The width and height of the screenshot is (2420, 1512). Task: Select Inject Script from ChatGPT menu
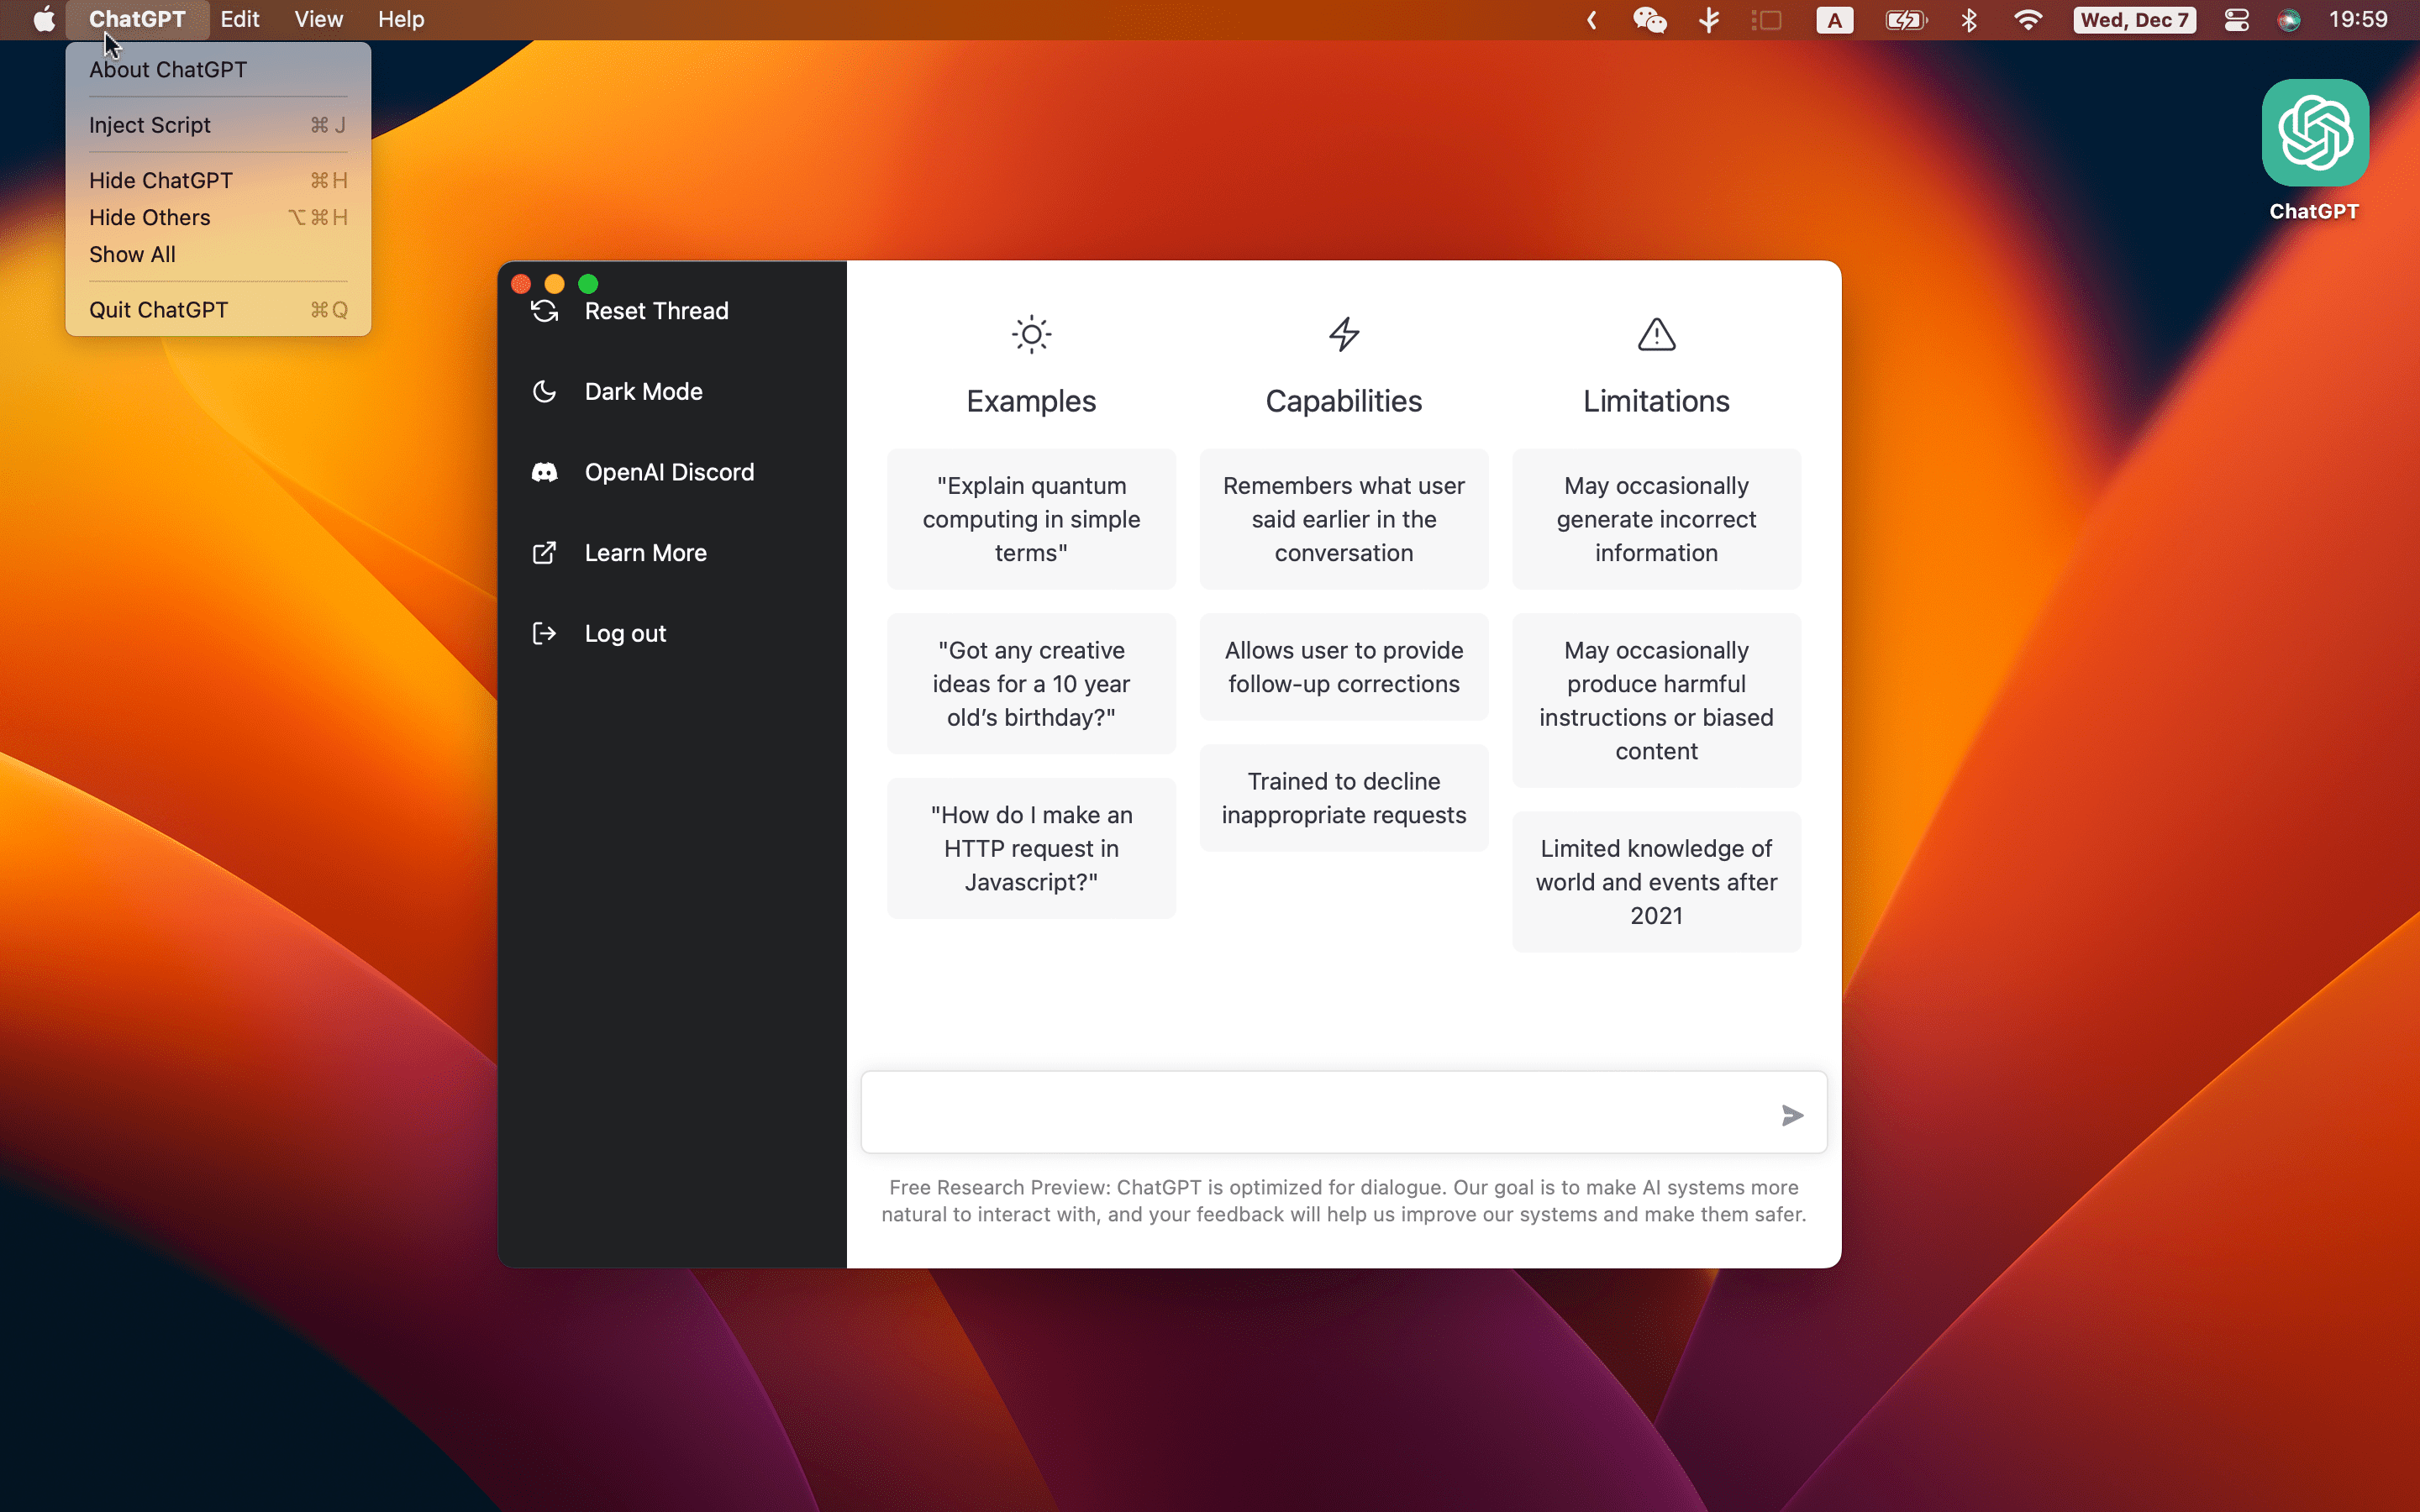click(150, 125)
